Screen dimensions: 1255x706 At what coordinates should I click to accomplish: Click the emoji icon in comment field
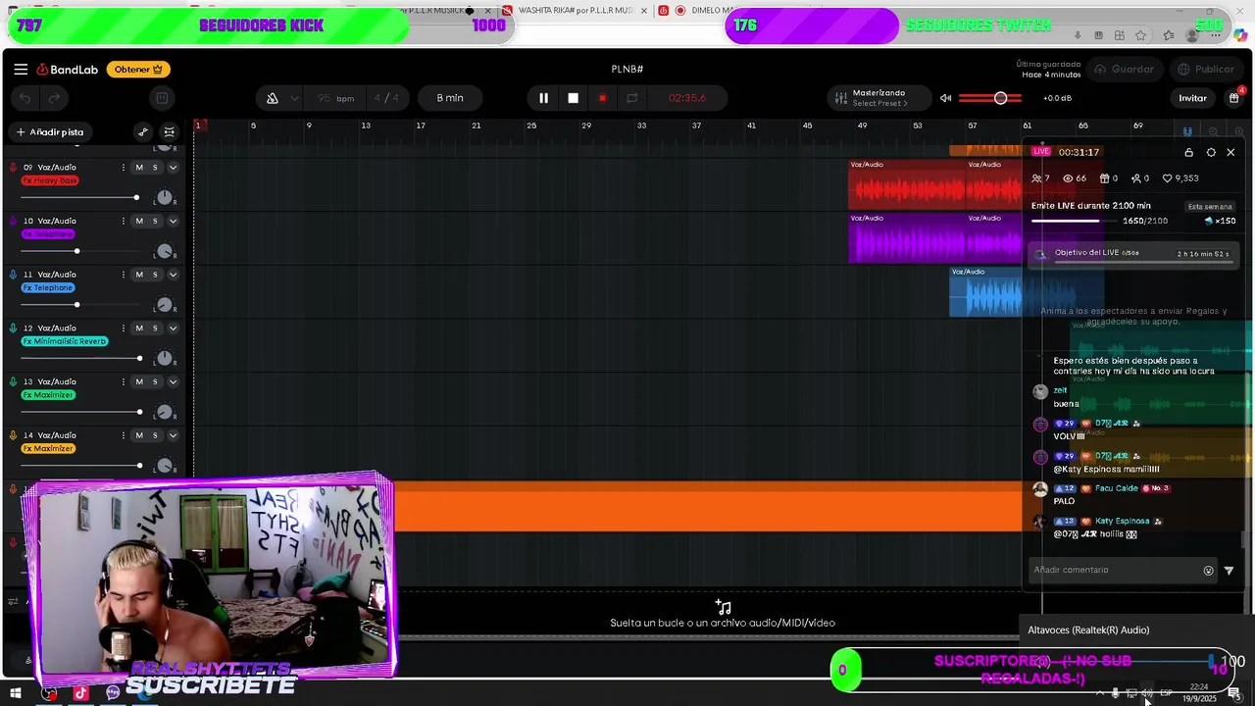point(1208,571)
